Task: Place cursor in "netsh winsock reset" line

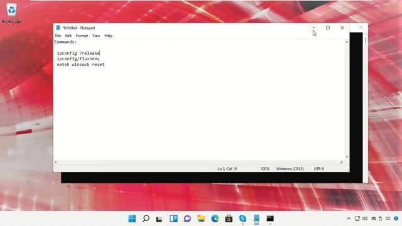Action: (80, 65)
